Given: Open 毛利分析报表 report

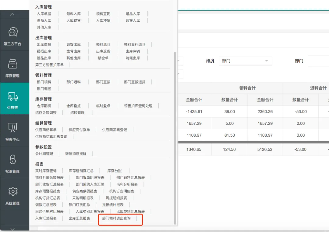Looking at the screenshot, I should click(x=127, y=184).
